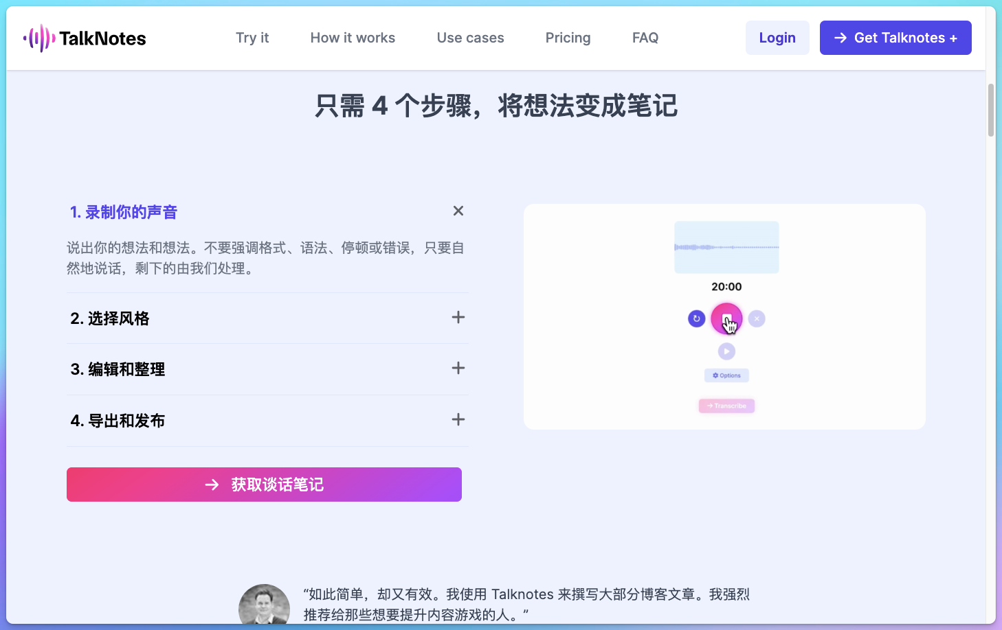
Task: Click the 获取谈话笔记 gradient button
Action: click(264, 485)
